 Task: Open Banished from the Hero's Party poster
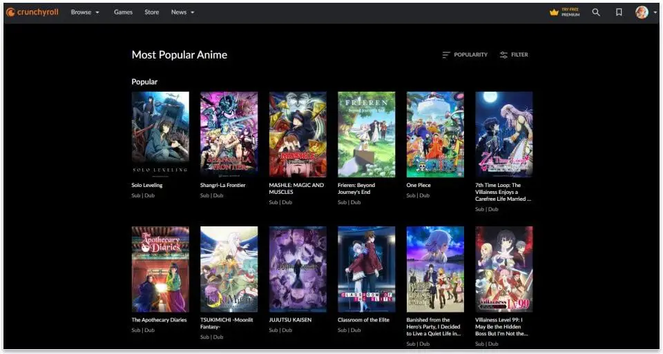click(435, 270)
